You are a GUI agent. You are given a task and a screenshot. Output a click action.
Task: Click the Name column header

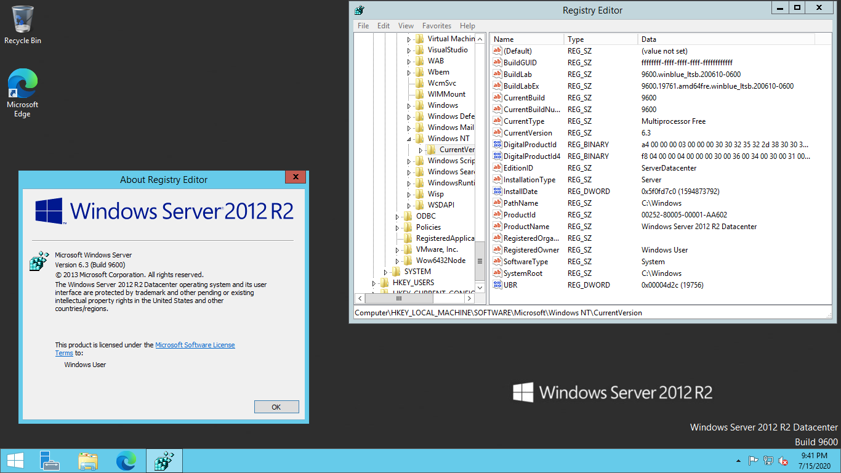526,39
